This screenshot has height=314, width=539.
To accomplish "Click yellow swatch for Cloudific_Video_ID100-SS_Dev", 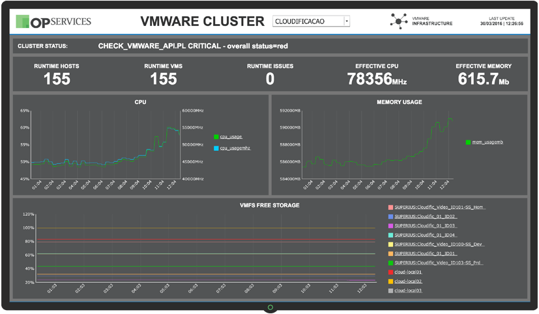I will click(x=390, y=244).
